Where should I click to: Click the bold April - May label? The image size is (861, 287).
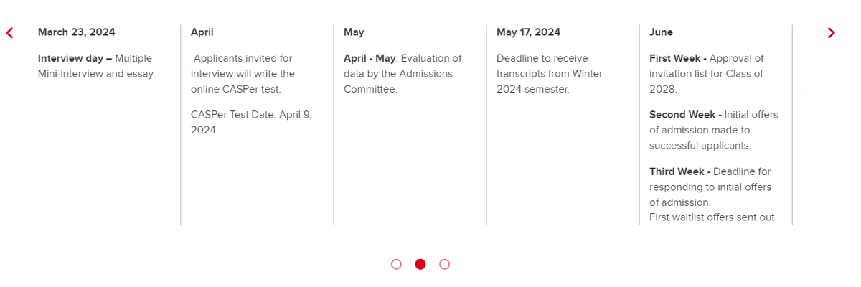click(x=370, y=58)
